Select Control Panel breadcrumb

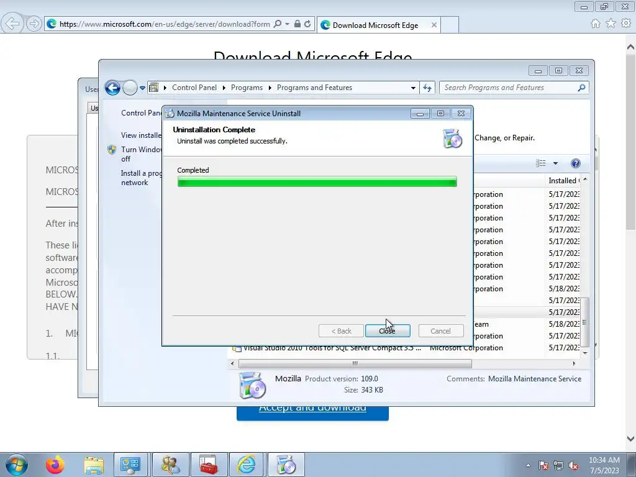[194, 88]
